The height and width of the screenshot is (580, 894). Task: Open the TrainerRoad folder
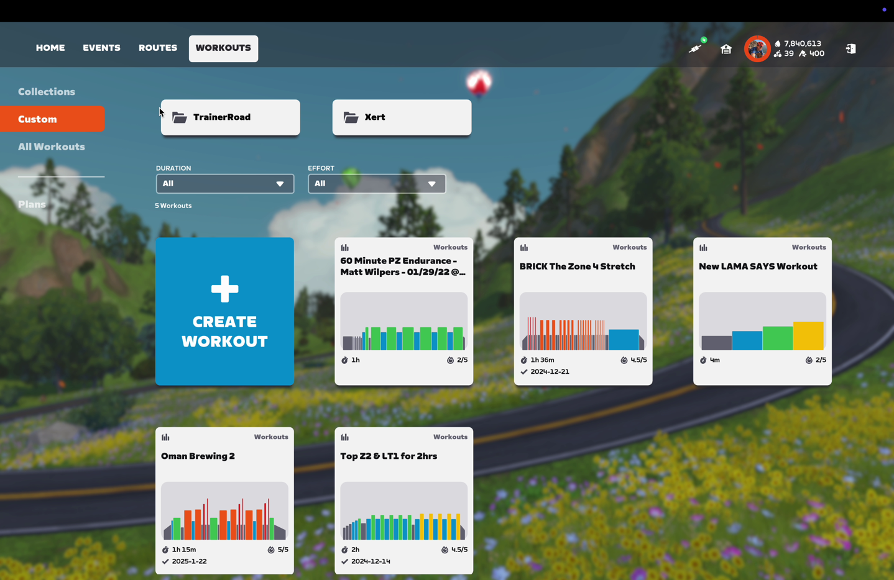click(230, 117)
